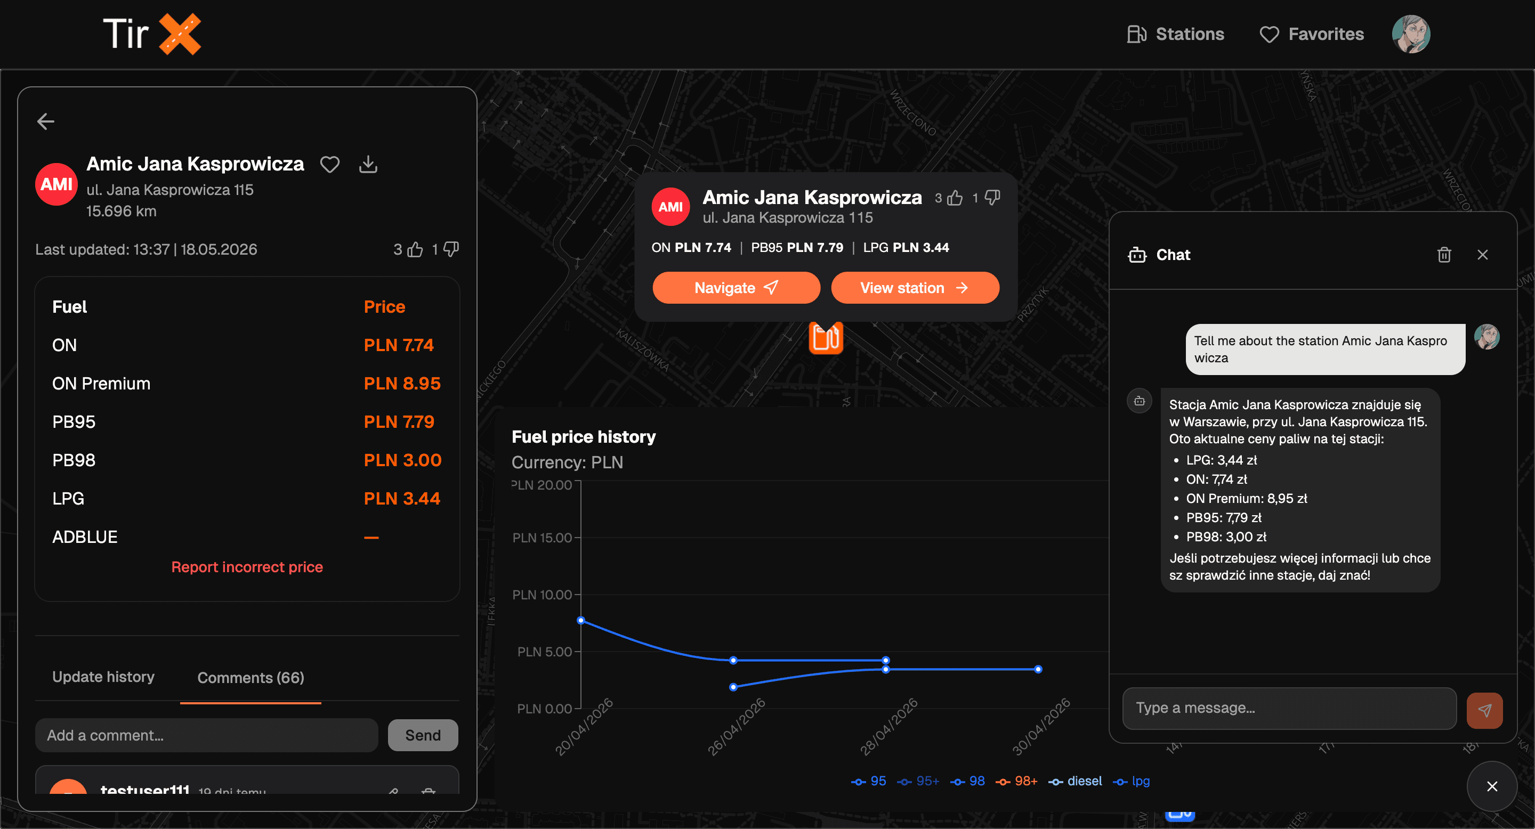The image size is (1535, 829).
Task: Select the Comments (66) tab
Action: (x=251, y=678)
